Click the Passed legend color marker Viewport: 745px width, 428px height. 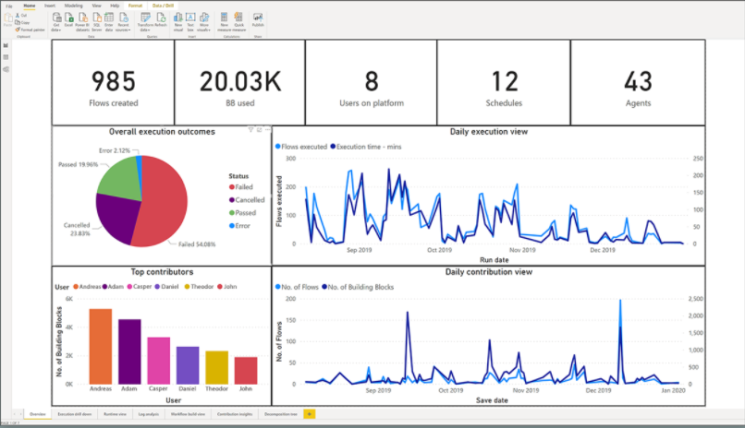click(x=232, y=213)
